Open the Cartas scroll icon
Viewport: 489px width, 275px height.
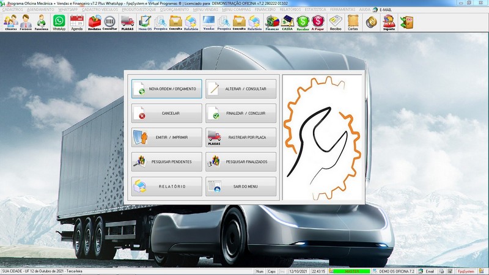tap(353, 23)
